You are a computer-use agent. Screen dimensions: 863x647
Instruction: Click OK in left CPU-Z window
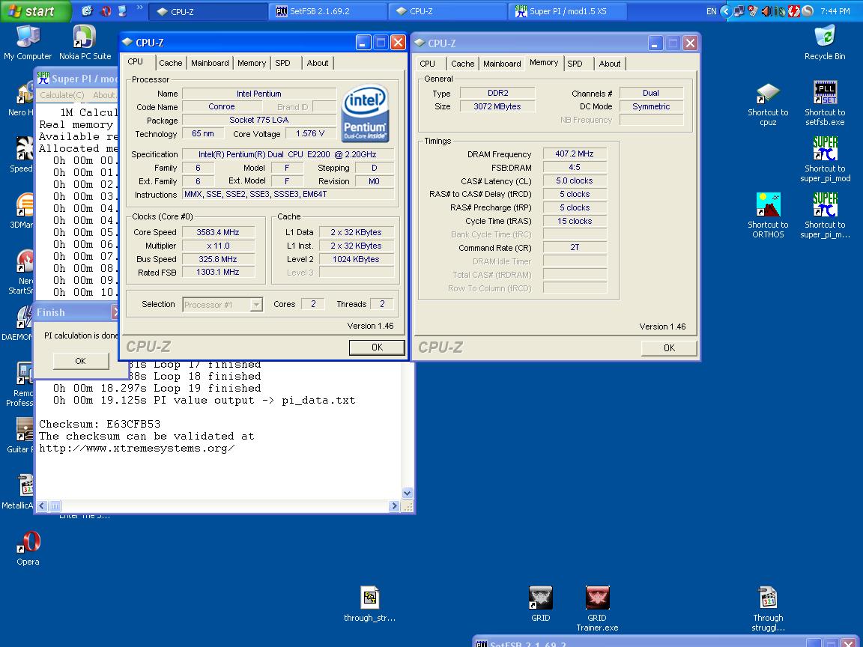click(377, 347)
